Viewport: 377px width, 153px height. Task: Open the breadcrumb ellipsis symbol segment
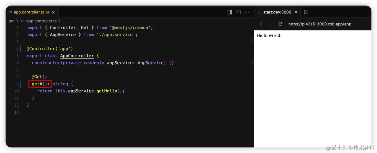tap(63, 21)
